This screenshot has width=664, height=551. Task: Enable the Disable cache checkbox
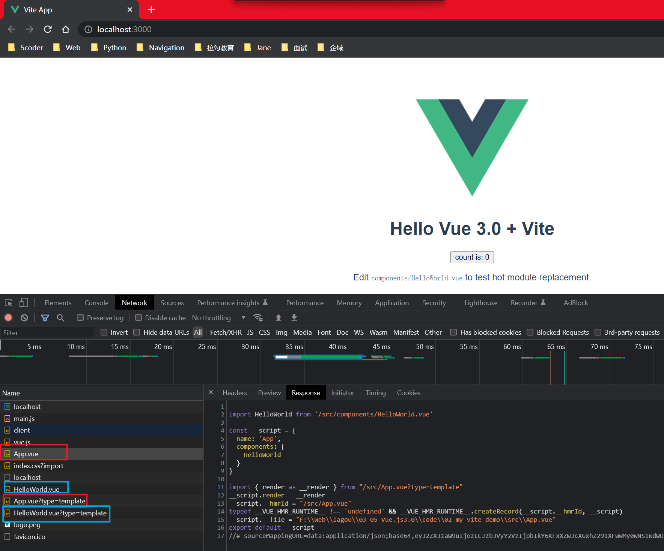click(139, 317)
